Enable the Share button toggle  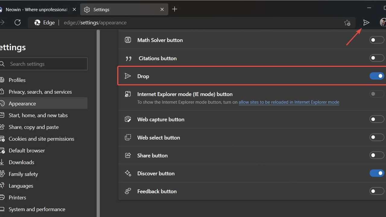(x=377, y=156)
